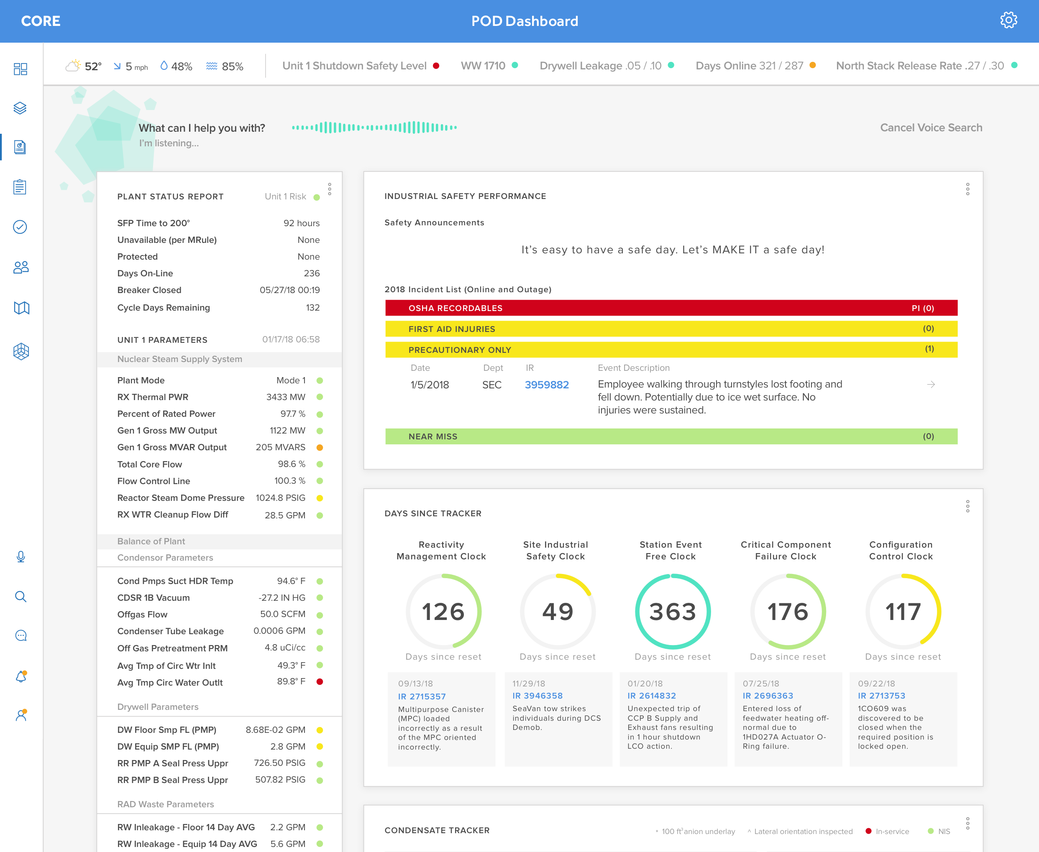Collapse the Precautionary Only bar
This screenshot has width=1039, height=852.
(671, 349)
